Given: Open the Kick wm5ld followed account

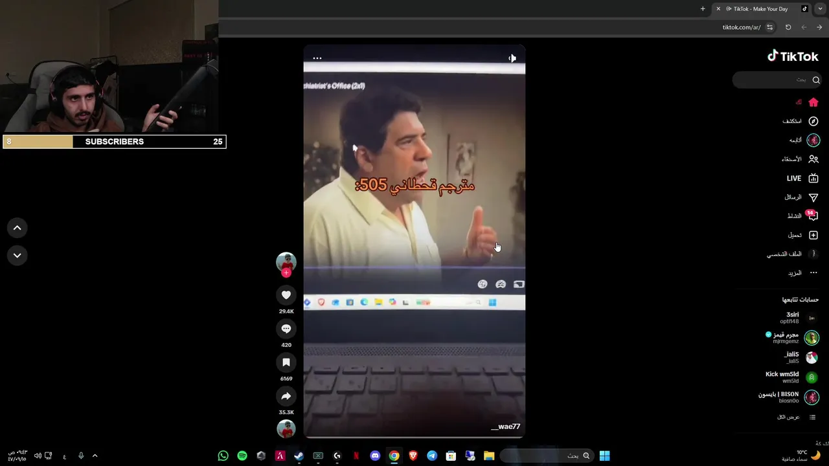Looking at the screenshot, I should click(791, 377).
